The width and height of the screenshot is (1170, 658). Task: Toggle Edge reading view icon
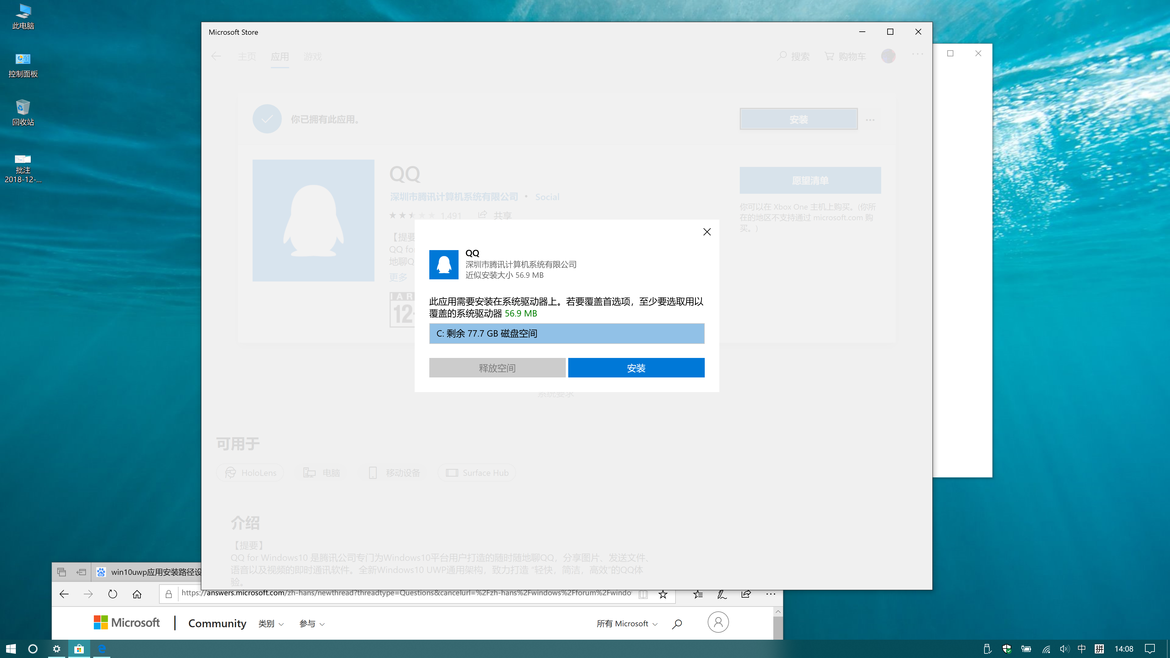point(643,594)
